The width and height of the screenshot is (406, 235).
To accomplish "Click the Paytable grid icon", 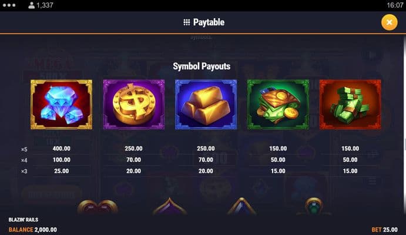I will 187,22.
